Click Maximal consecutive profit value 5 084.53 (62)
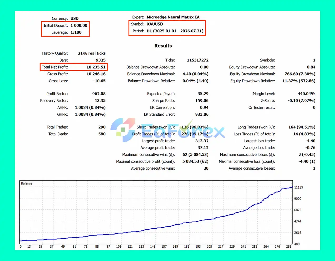Viewport: 335px width, 261px height. pyautogui.click(x=196, y=161)
